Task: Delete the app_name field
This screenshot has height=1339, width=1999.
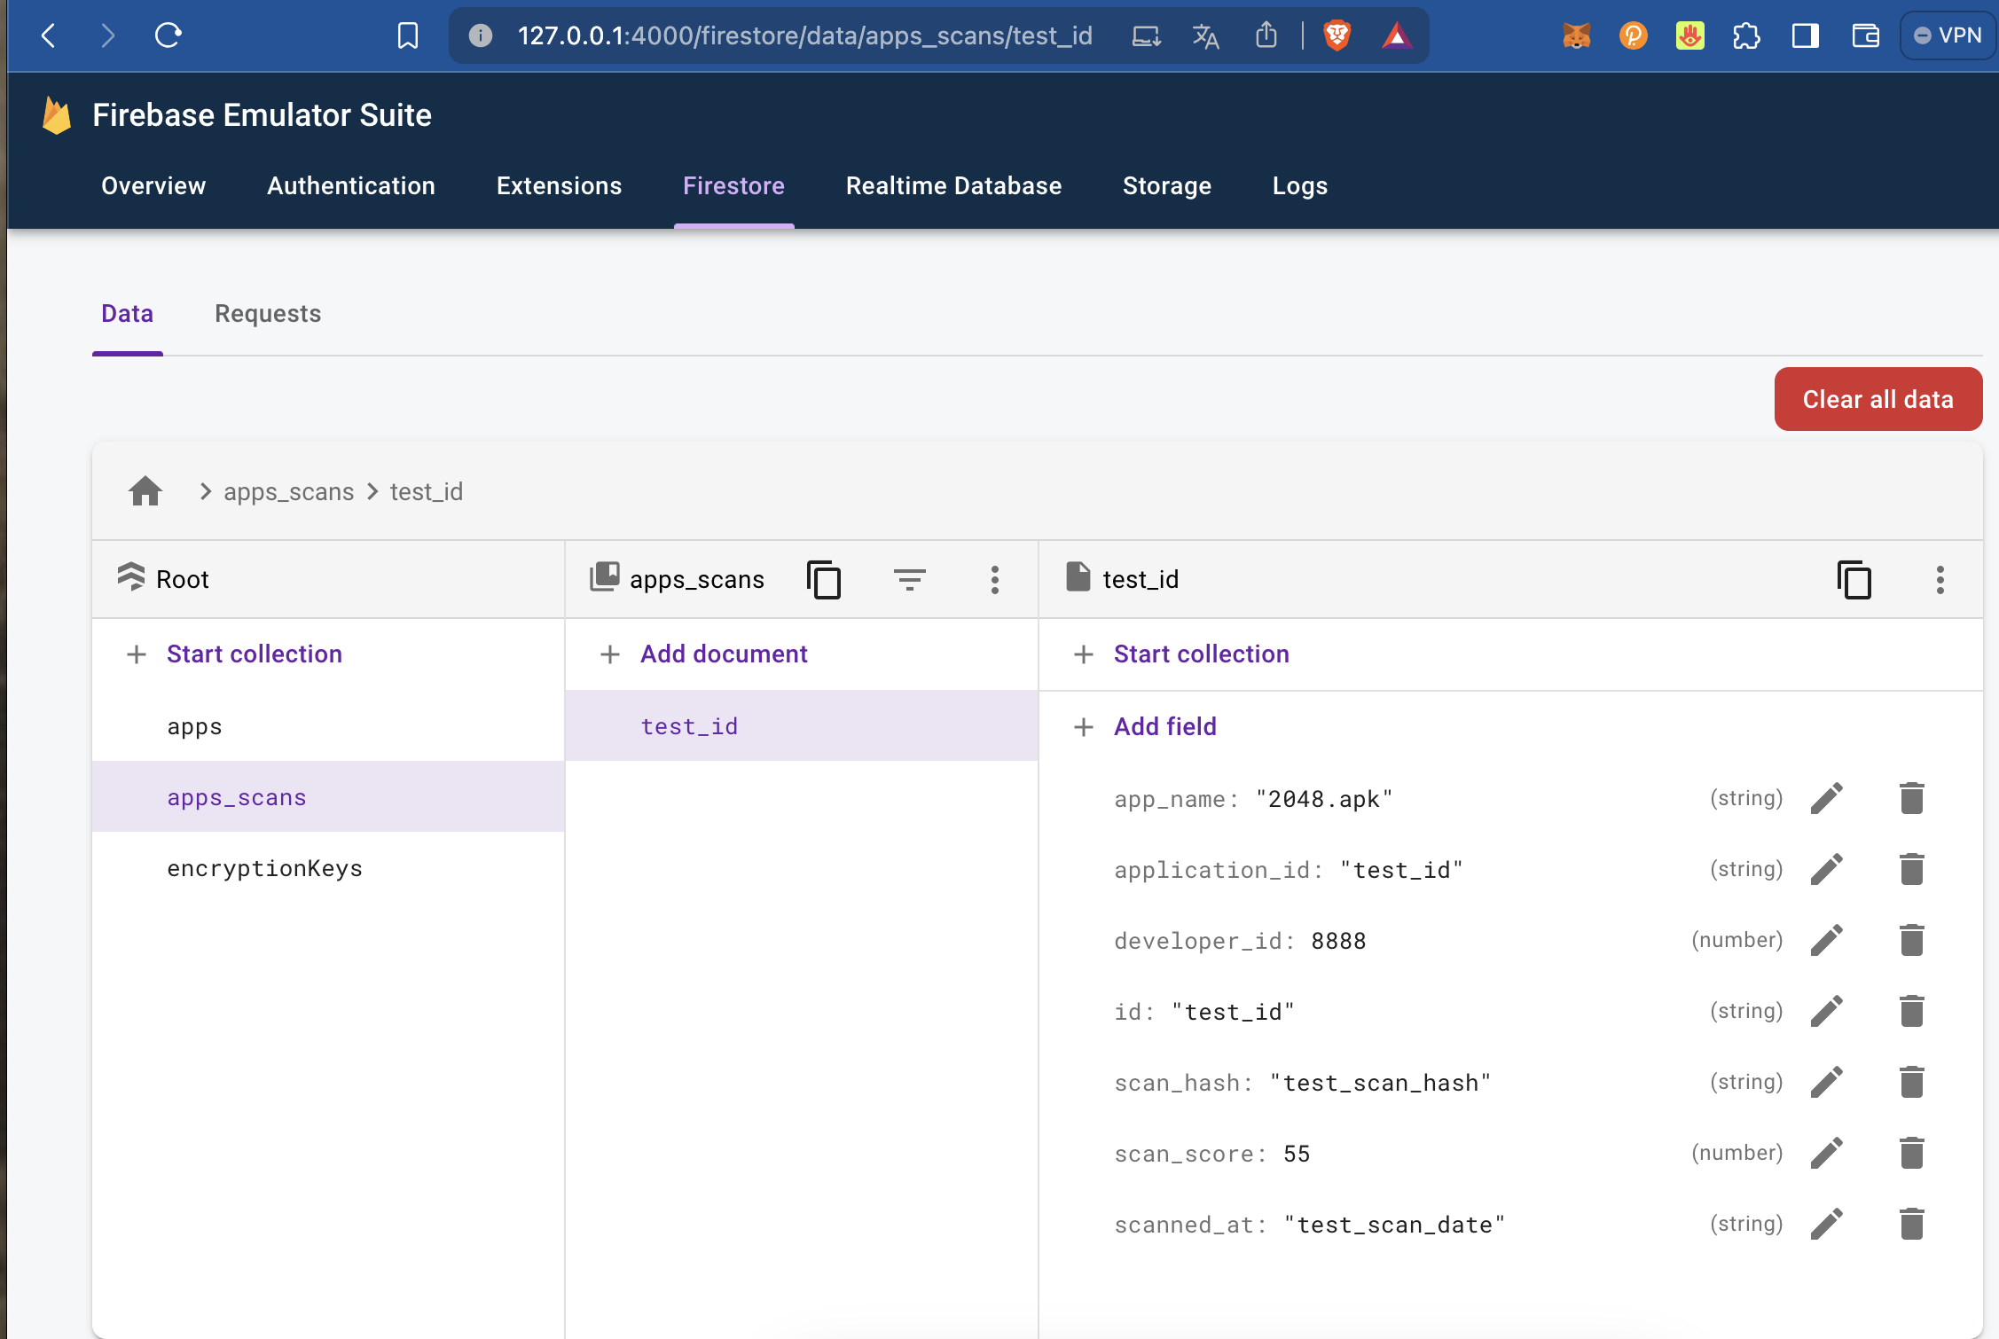Action: click(1912, 798)
